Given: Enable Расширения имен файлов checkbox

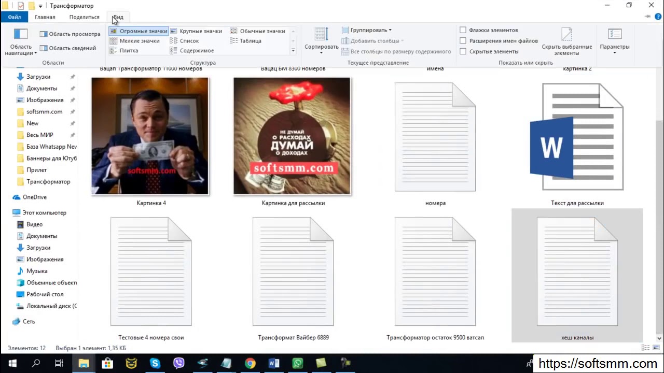Looking at the screenshot, I should click(x=463, y=41).
